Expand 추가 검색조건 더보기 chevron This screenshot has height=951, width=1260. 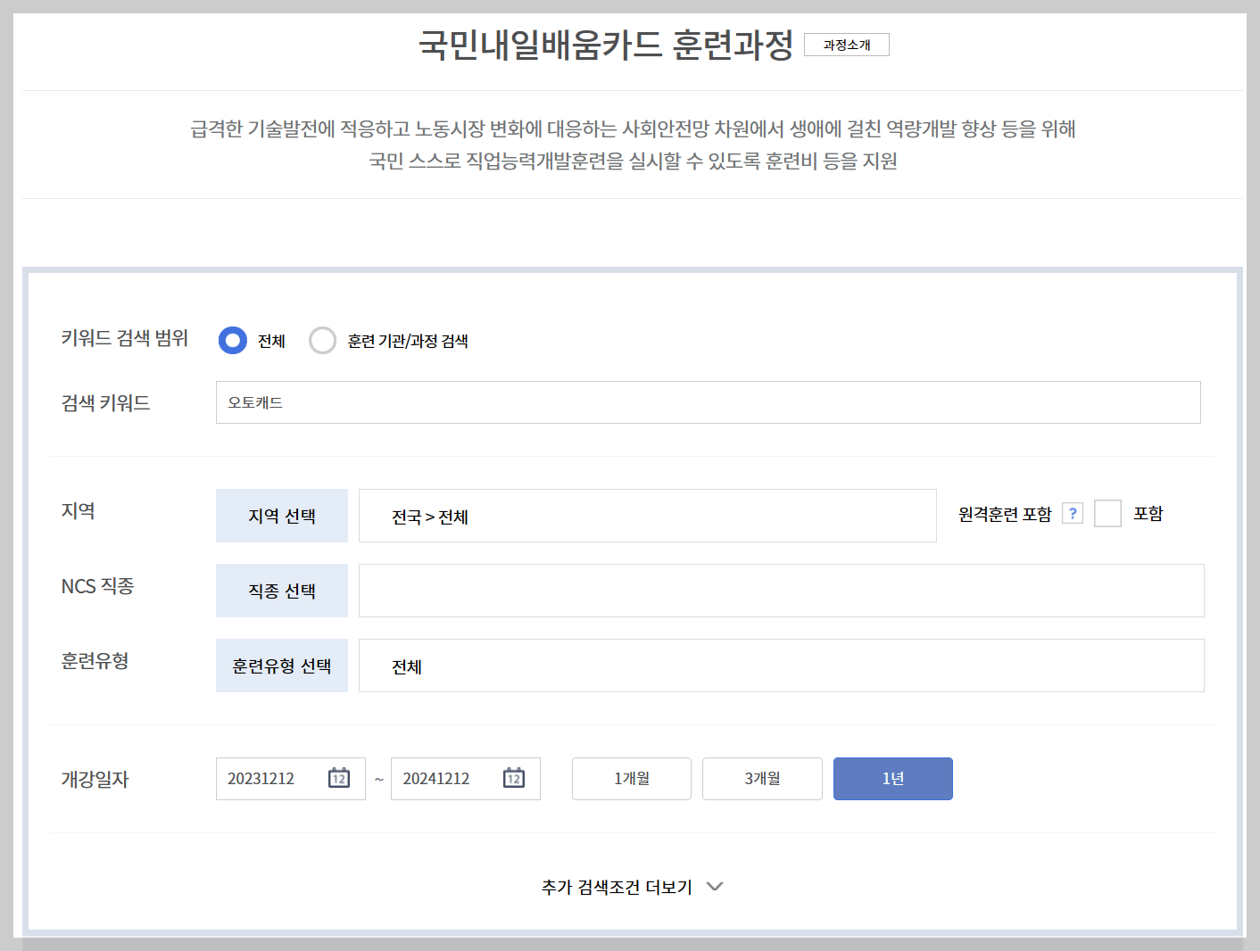(715, 887)
